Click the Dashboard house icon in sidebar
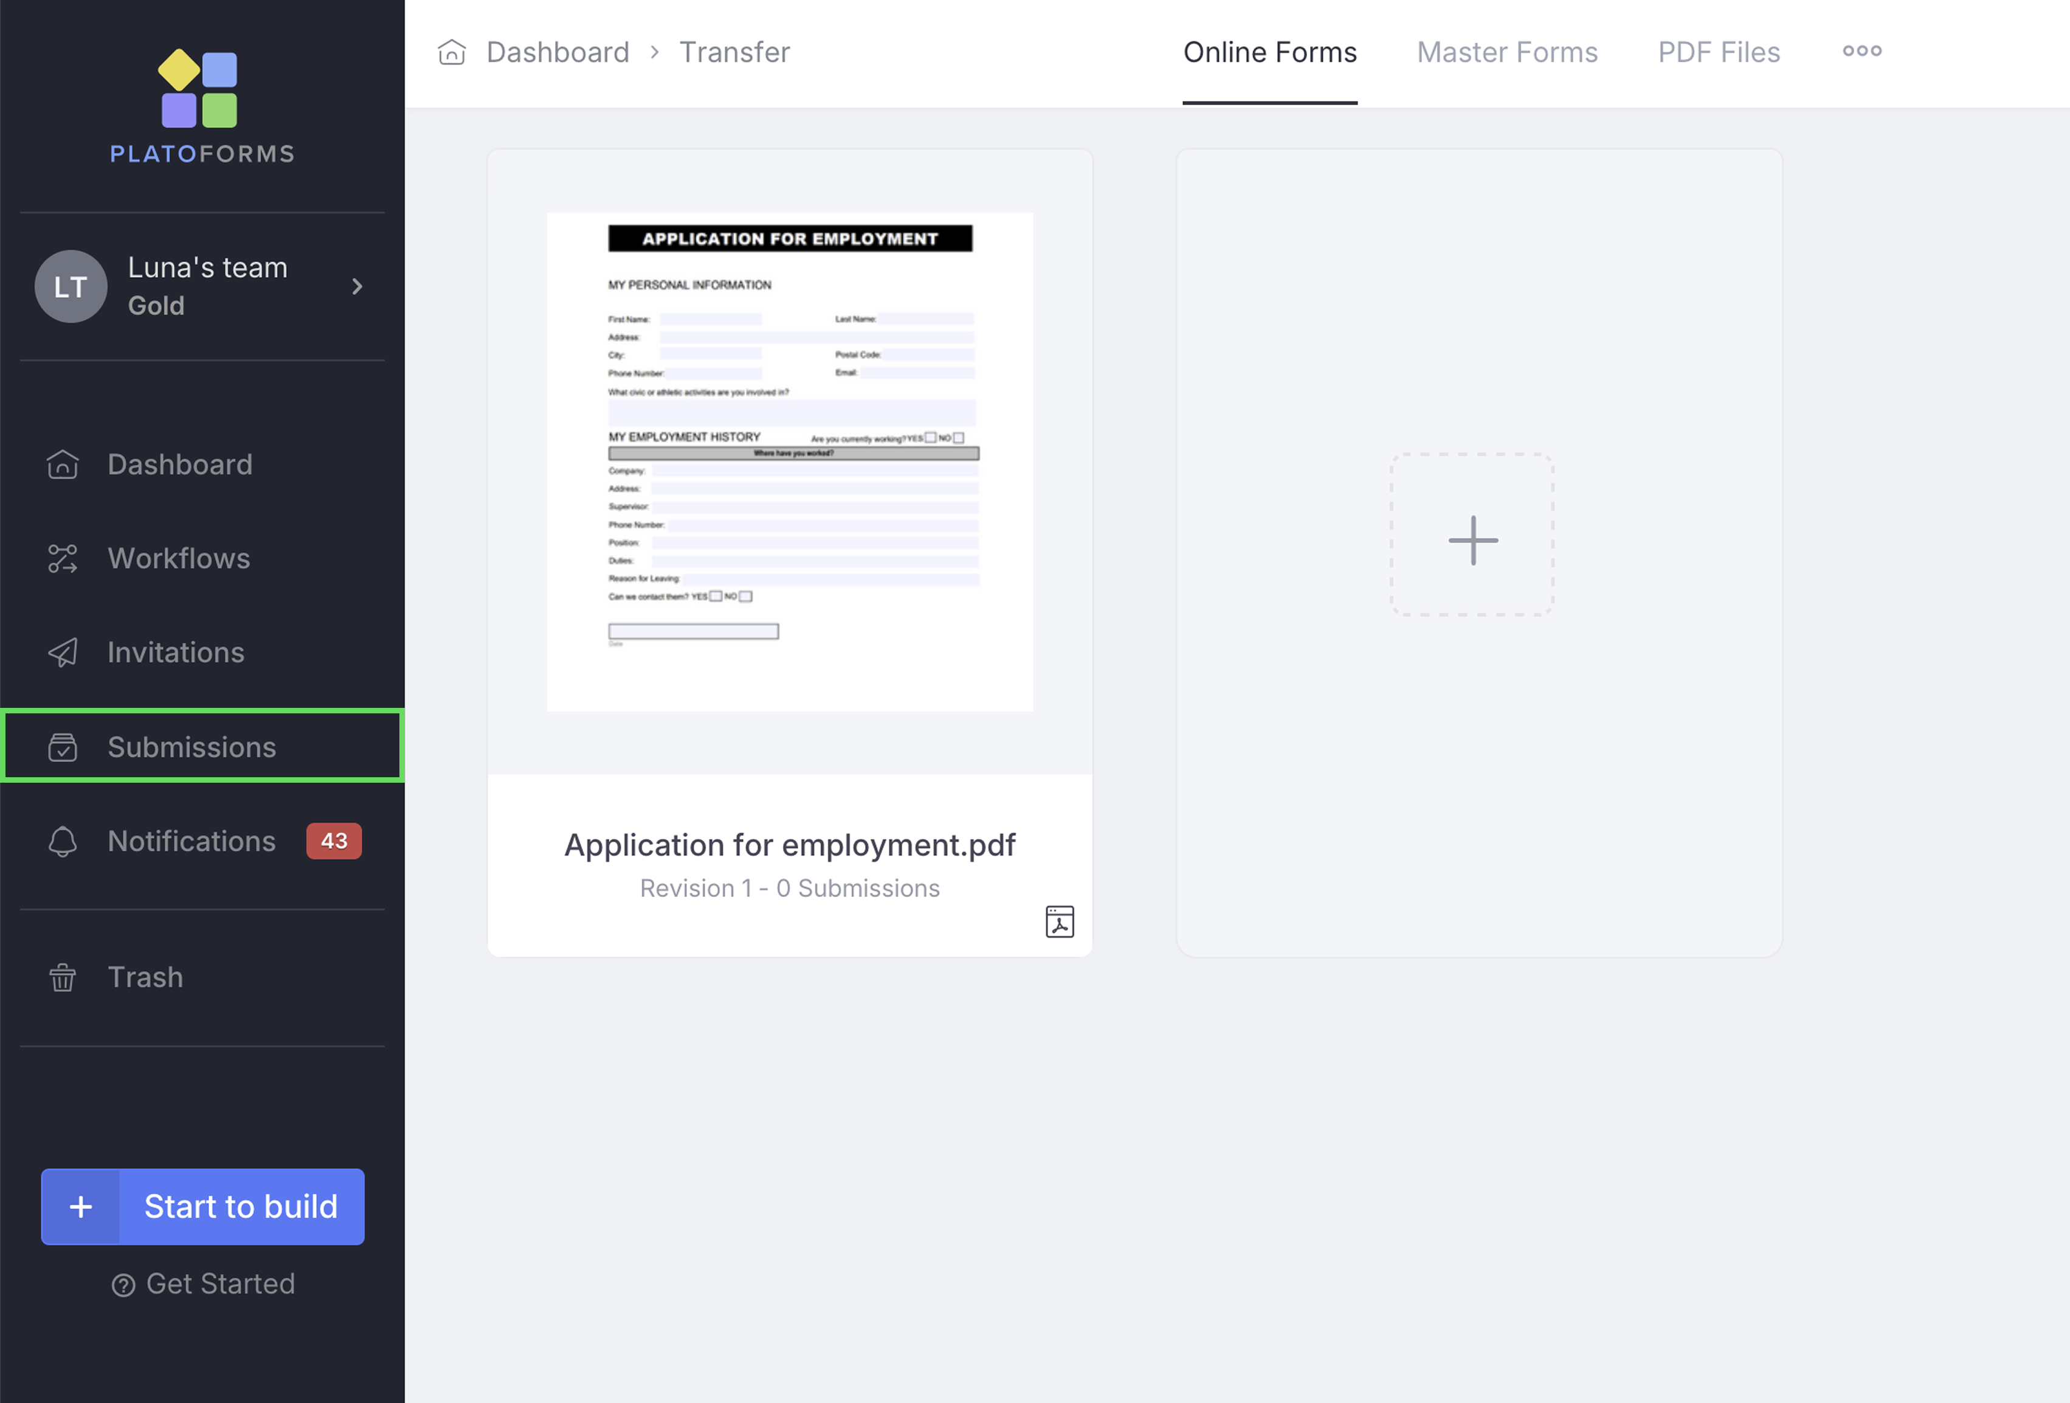2070x1403 pixels. coord(63,464)
